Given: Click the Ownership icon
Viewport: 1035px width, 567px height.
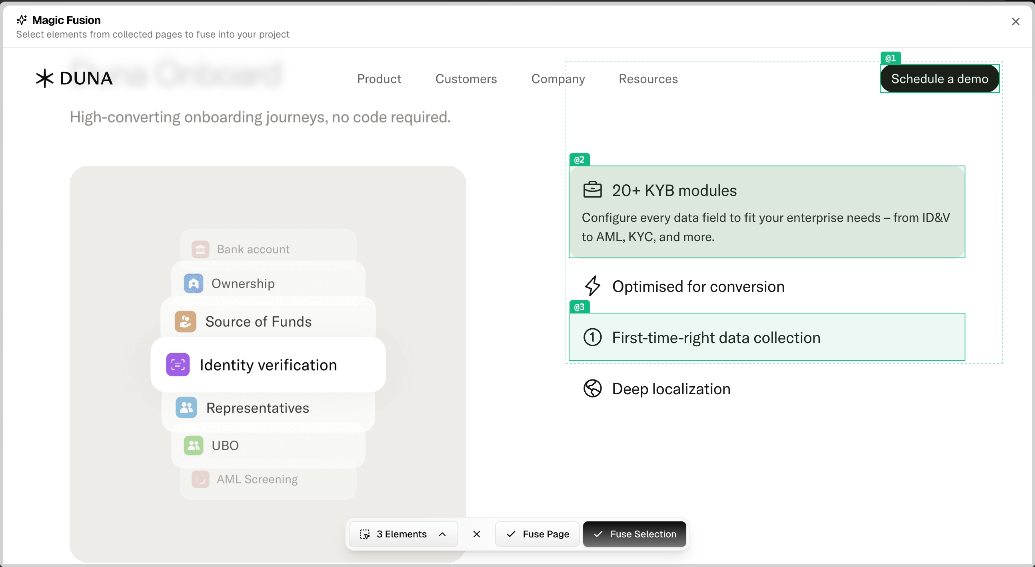Looking at the screenshot, I should pyautogui.click(x=193, y=283).
